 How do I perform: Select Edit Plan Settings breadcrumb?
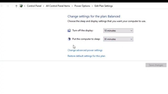pos(103,6)
